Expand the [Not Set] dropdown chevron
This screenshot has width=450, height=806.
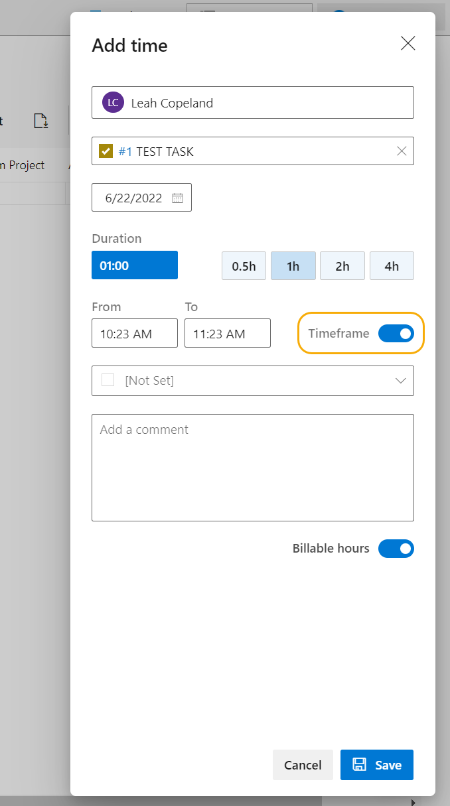pos(401,381)
